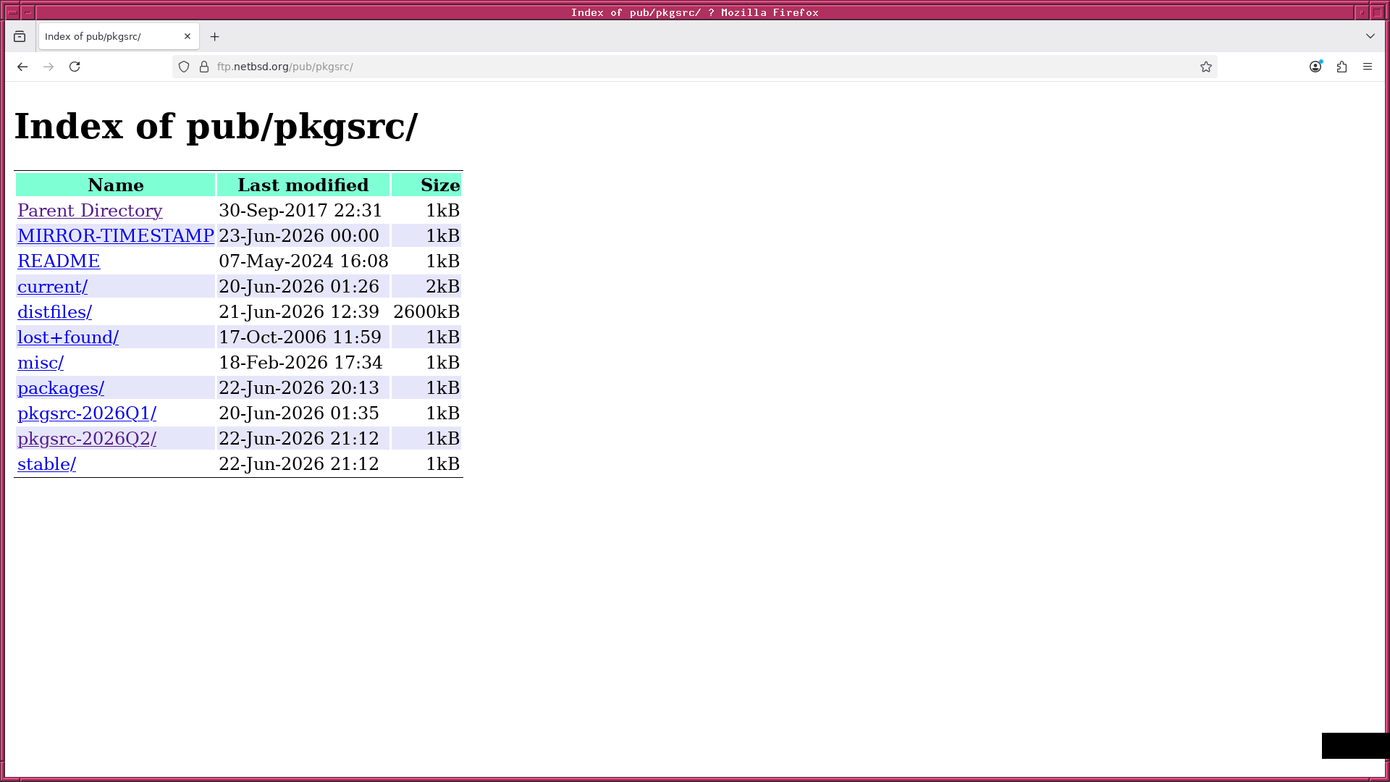Click the site security padlock icon
1390x782 pixels.
(x=204, y=67)
